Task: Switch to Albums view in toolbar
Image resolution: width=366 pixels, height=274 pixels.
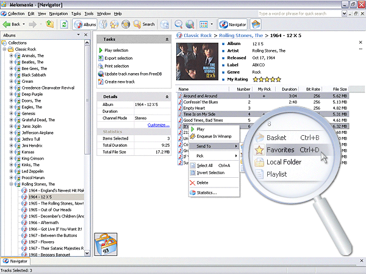Action: click(x=85, y=24)
